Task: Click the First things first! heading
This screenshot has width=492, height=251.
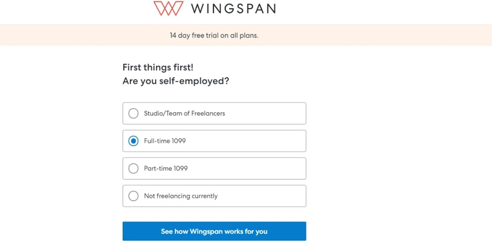Action: pyautogui.click(x=158, y=67)
